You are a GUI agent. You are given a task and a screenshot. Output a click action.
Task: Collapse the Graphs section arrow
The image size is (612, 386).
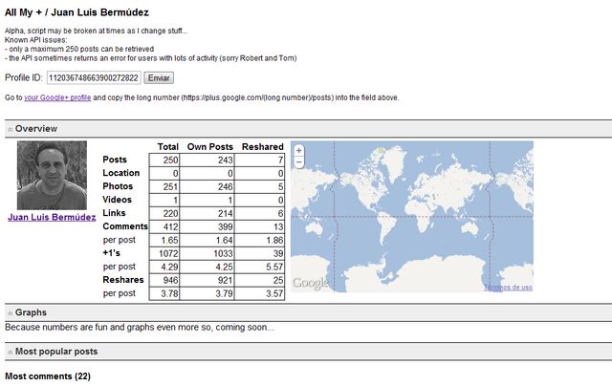11,313
